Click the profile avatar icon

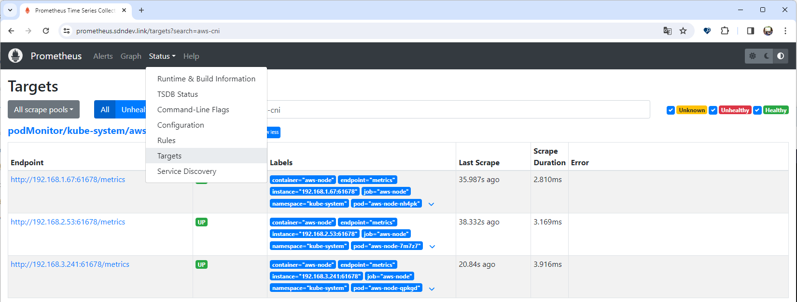(x=768, y=31)
